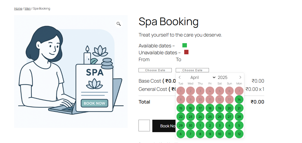Click the Men breadcrumb link
The image size is (302, 143).
(28, 8)
